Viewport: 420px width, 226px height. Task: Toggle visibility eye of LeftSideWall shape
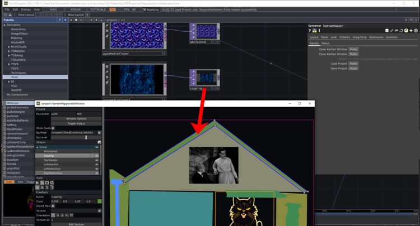tap(97, 165)
